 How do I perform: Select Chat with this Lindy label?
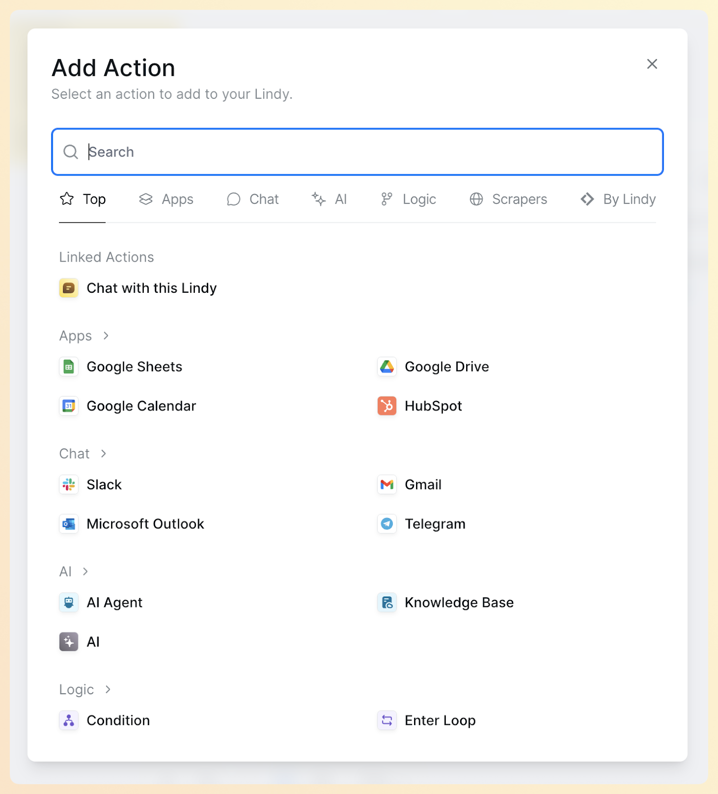152,288
